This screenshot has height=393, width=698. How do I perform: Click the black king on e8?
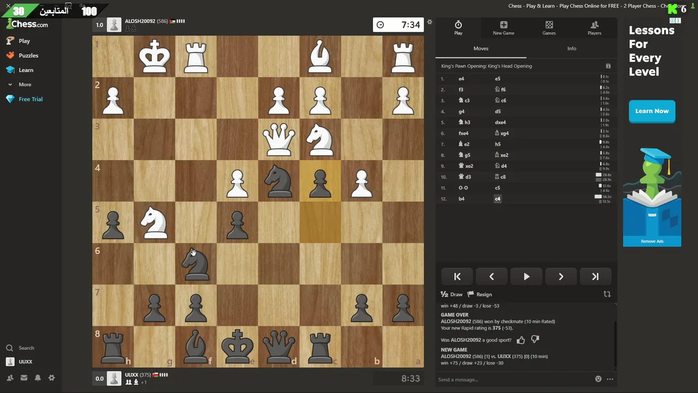(237, 347)
